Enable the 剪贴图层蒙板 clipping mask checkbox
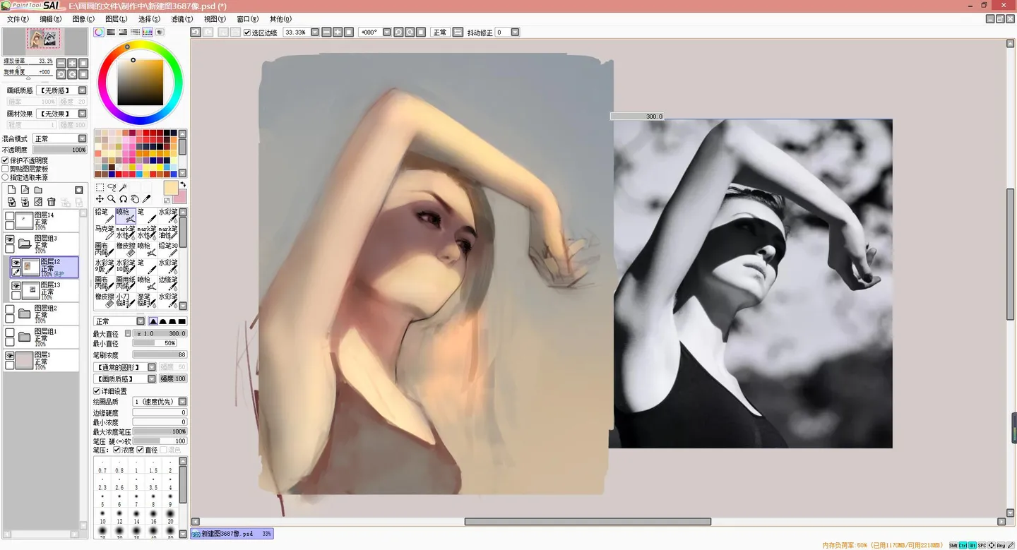Viewport: 1017px width, 550px height. pyautogui.click(x=6, y=169)
